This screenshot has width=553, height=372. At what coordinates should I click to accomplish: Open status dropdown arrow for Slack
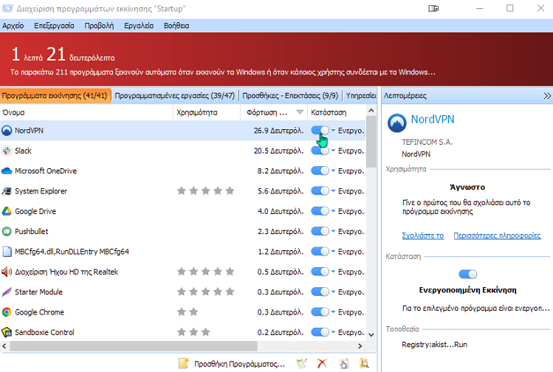[x=333, y=151]
